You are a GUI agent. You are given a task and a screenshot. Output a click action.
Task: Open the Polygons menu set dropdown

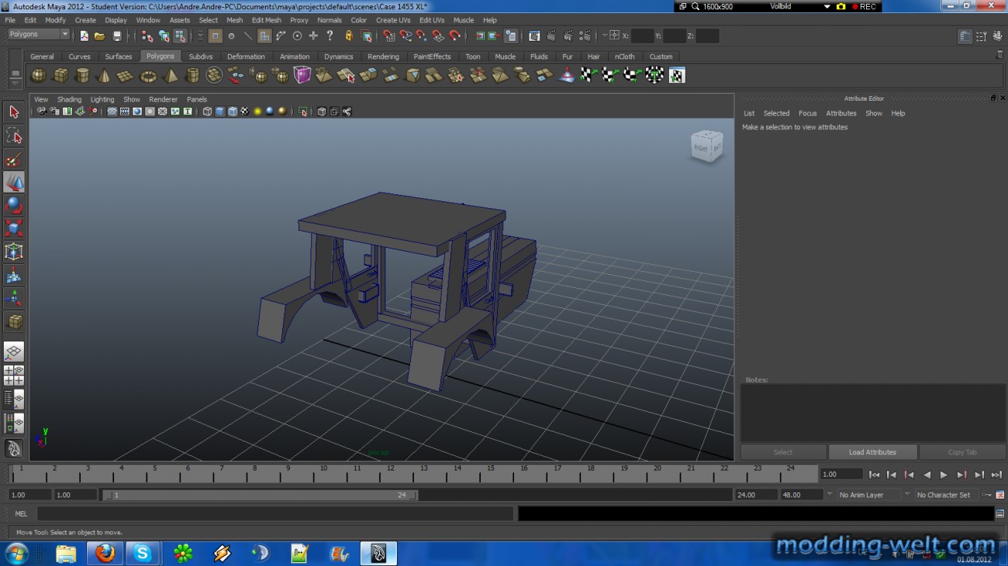39,35
